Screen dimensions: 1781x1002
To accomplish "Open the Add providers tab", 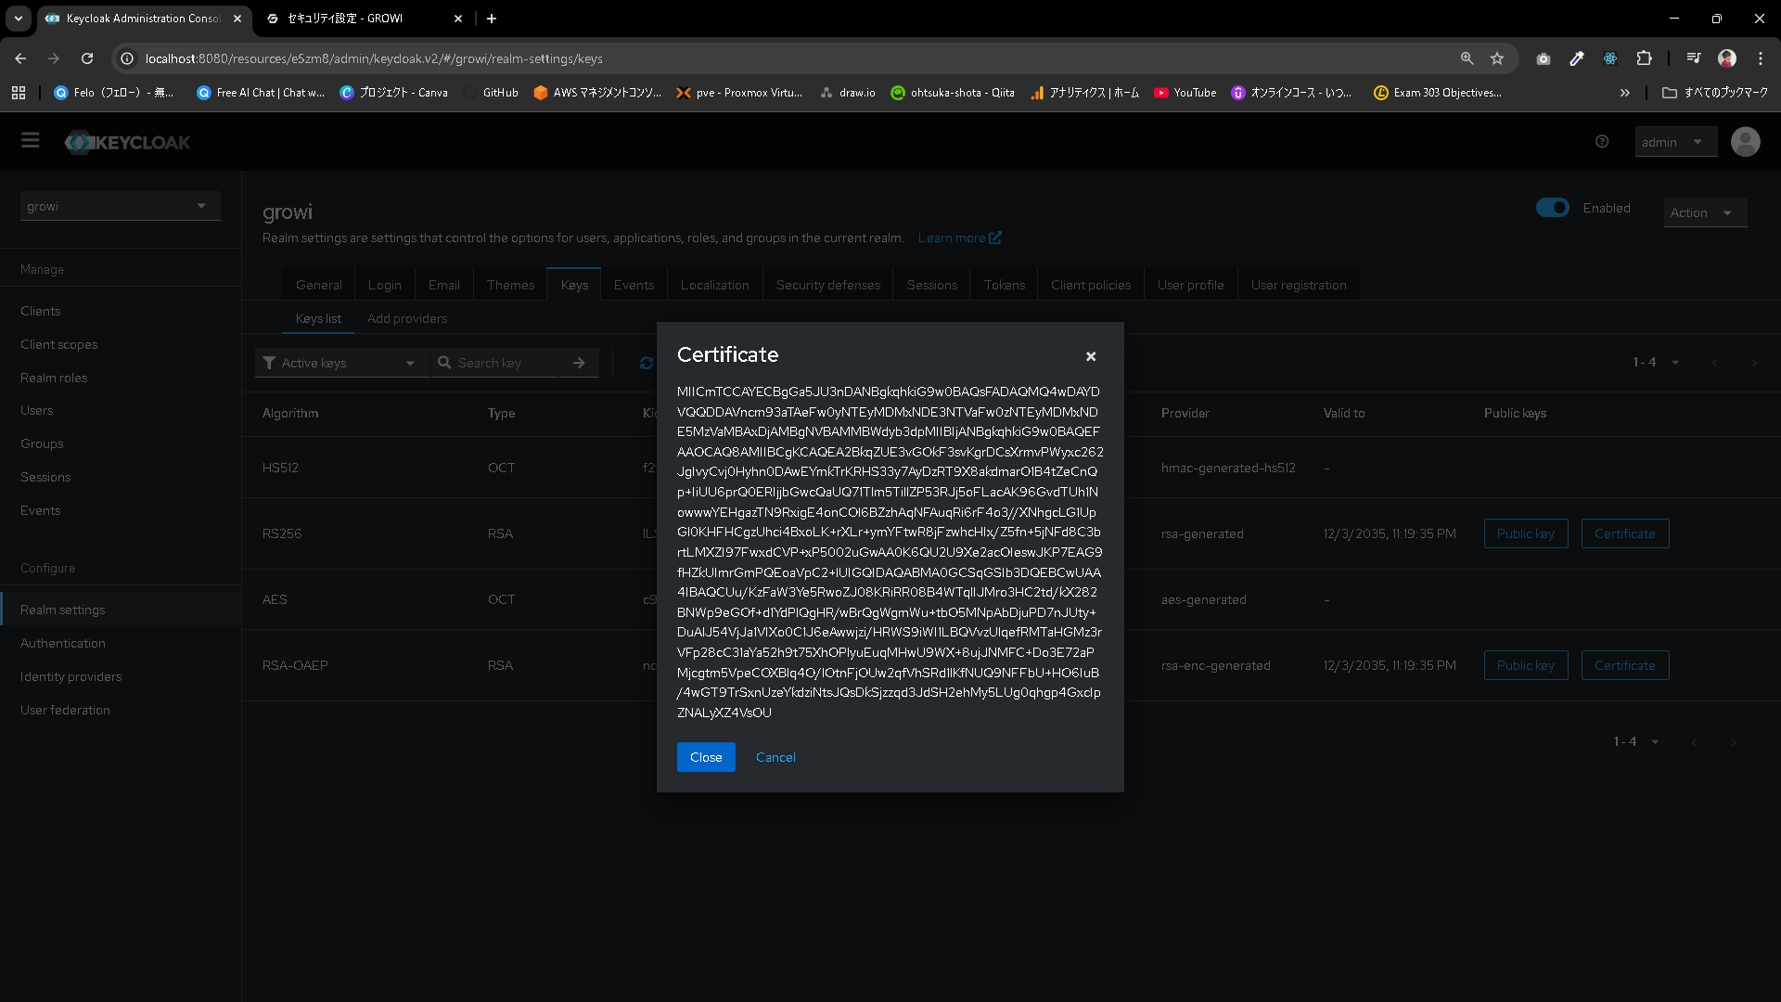I will pyautogui.click(x=406, y=318).
